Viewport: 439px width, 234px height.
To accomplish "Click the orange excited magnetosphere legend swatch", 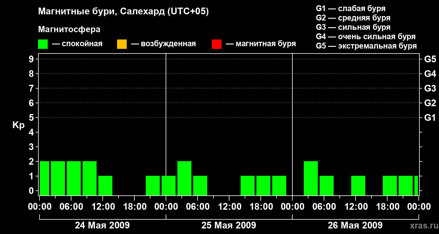I will click(122, 44).
